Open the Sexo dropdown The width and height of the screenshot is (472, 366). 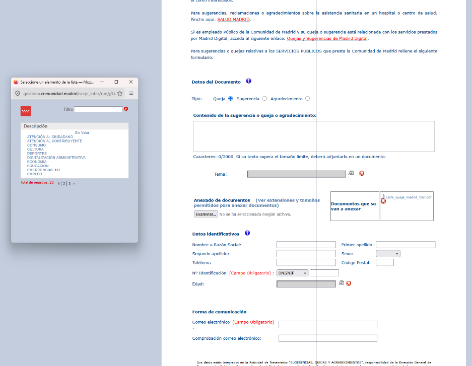coord(388,254)
